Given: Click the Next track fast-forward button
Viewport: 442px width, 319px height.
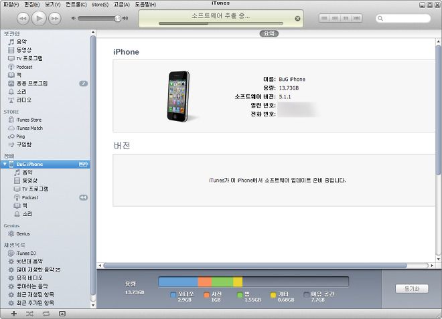Looking at the screenshot, I should tap(55, 19).
